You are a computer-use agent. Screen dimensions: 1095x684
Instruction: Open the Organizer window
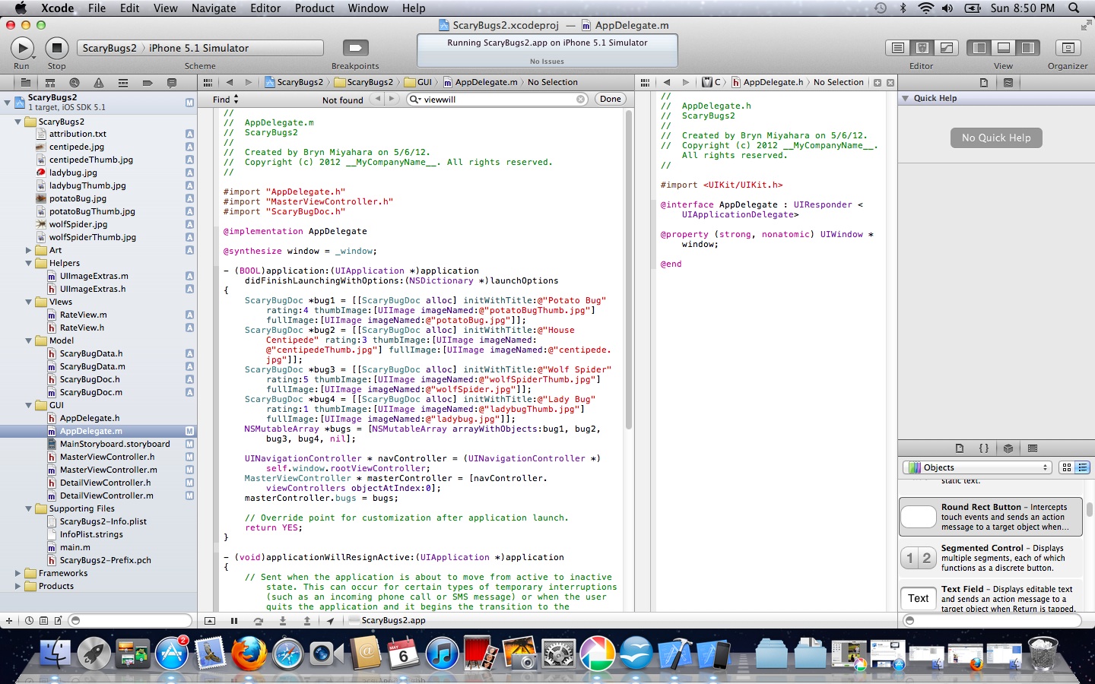click(1068, 48)
